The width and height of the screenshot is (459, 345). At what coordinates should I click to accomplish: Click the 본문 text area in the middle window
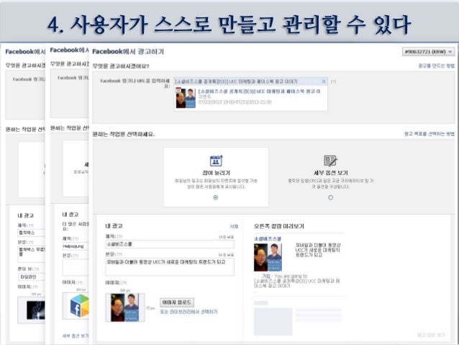click(76, 267)
